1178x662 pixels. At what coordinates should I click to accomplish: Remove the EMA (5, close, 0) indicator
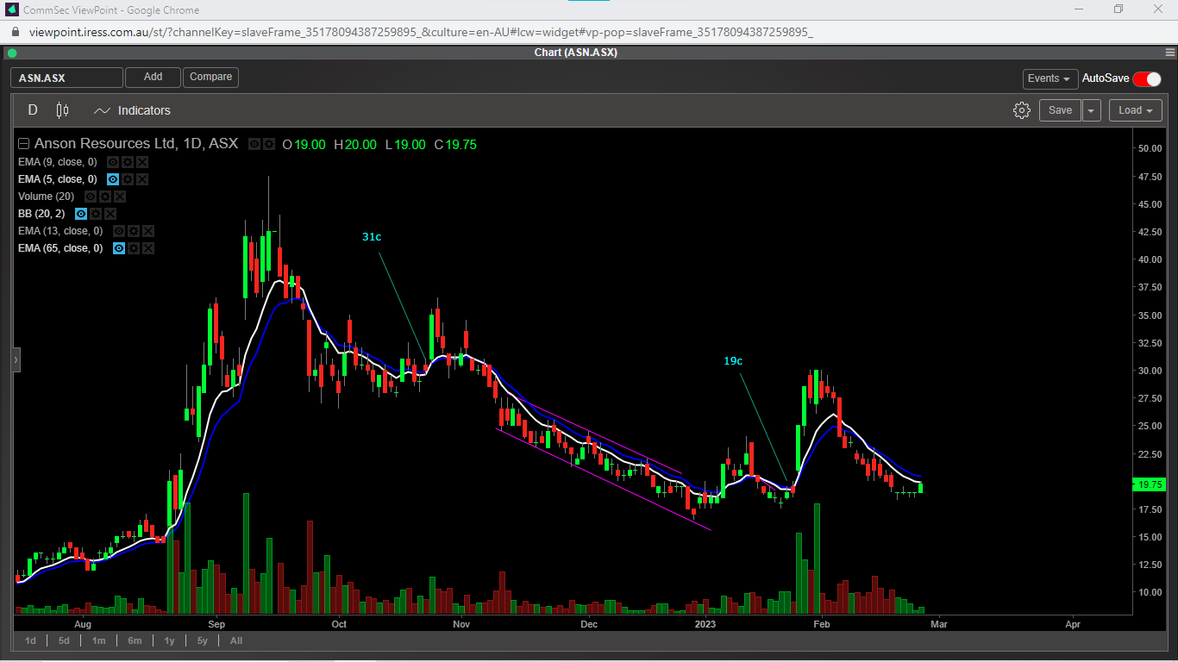click(142, 179)
